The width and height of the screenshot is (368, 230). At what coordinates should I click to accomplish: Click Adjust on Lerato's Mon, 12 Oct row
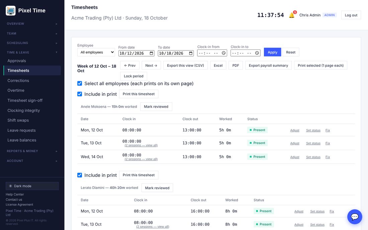[299, 212]
